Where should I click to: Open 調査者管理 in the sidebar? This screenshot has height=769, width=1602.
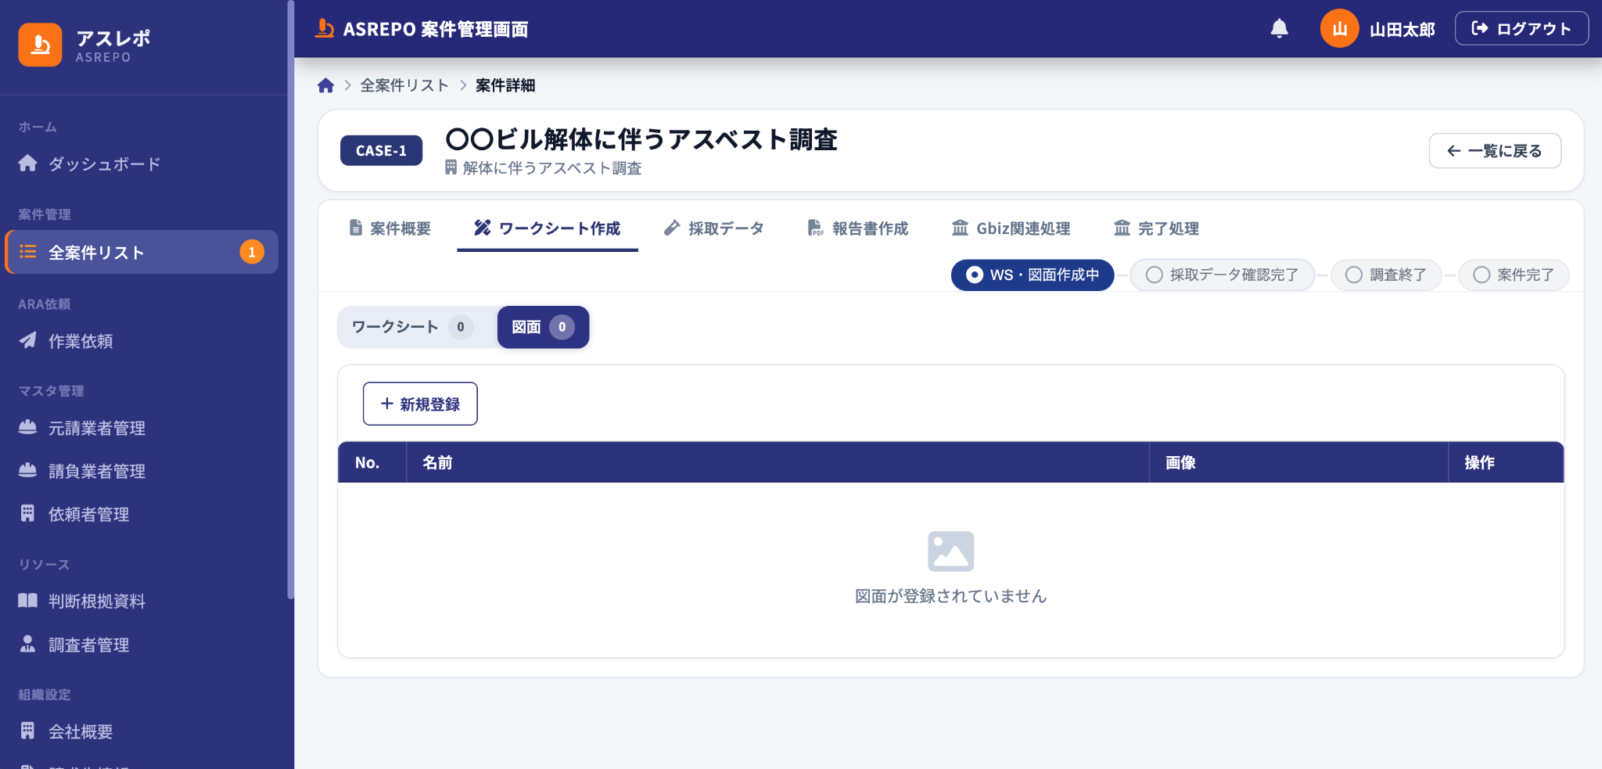click(x=141, y=645)
